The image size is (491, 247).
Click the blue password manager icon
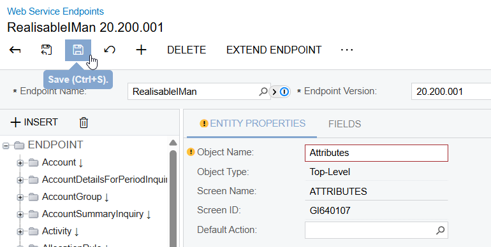pyautogui.click(x=284, y=92)
